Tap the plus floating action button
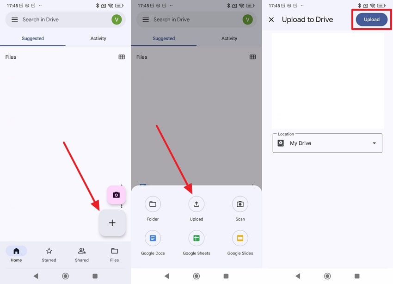Screen dimensions: 393x284 pyautogui.click(x=112, y=223)
